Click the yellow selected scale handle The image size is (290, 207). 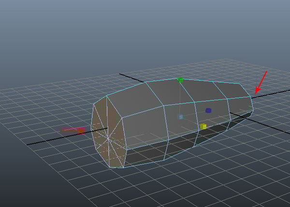coord(203,126)
